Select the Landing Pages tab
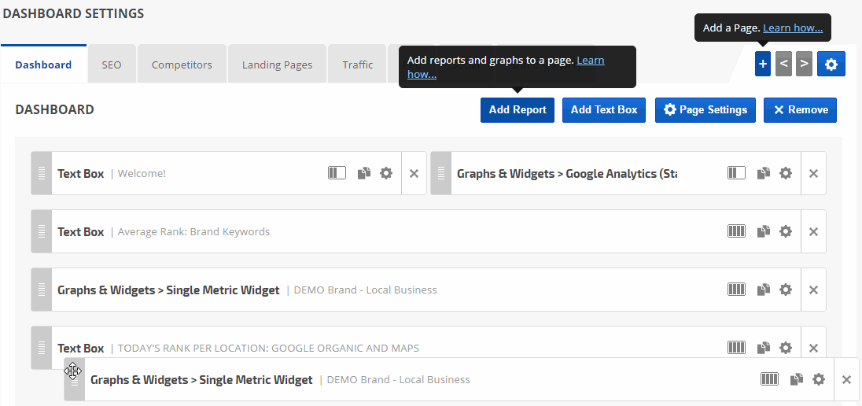Image resolution: width=862 pixels, height=406 pixels. (277, 65)
